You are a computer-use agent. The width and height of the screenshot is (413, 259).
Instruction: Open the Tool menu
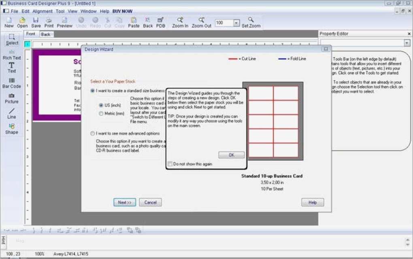pos(60,11)
